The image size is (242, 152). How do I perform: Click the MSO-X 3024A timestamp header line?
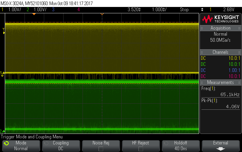click(x=47, y=3)
